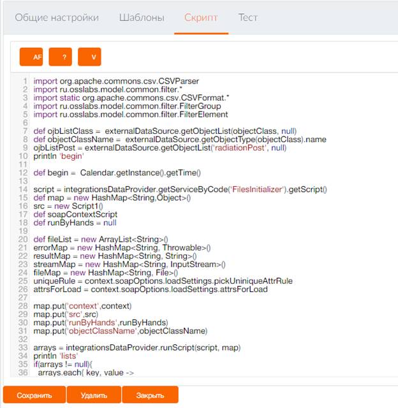Click the Сохранить button
The height and width of the screenshot is (408, 398).
34,395
